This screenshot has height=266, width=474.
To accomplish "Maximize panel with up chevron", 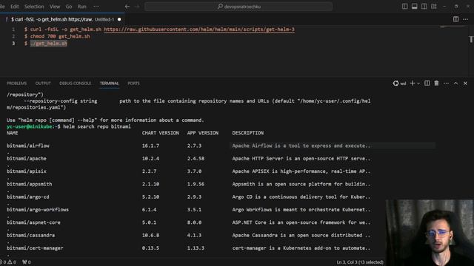I will (x=455, y=83).
